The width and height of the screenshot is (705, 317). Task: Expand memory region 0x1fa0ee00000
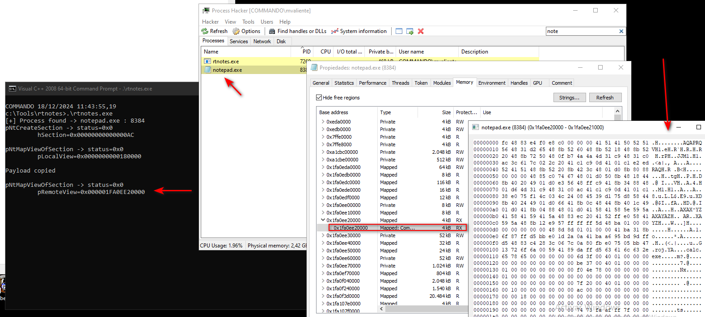(323, 205)
